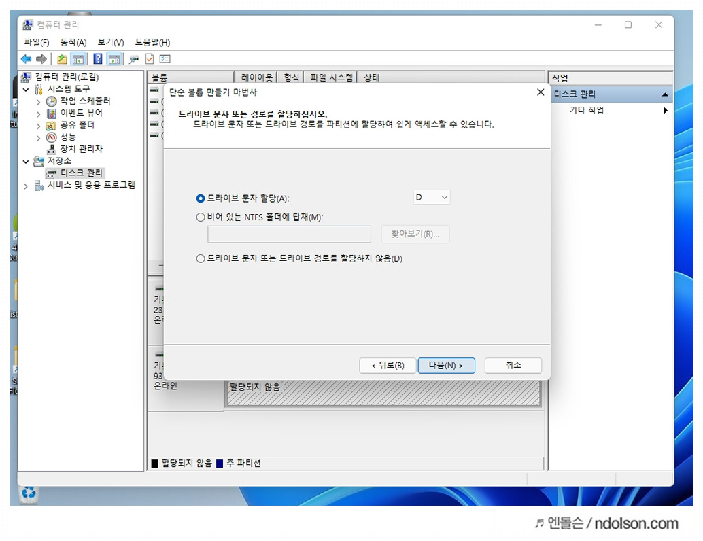The image size is (703, 541).
Task: Click the Up one level folder icon
Action: (62, 59)
